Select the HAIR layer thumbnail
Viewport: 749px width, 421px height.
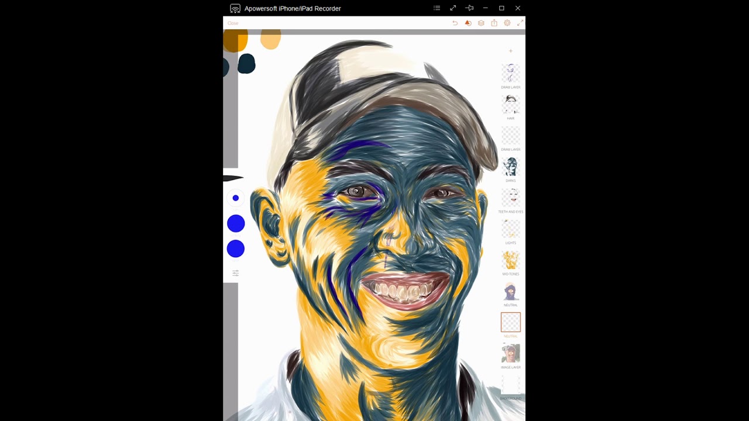coord(511,104)
